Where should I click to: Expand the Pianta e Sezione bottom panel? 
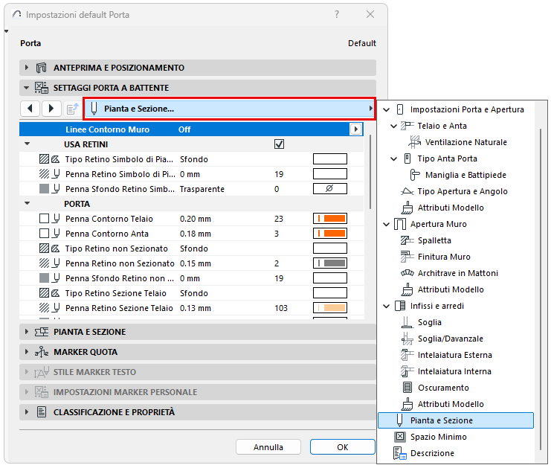pyautogui.click(x=26, y=332)
